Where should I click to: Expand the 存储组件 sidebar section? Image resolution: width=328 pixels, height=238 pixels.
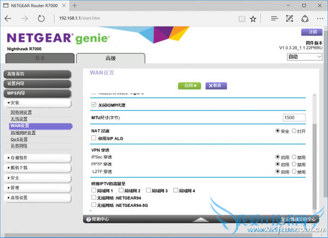point(38,158)
